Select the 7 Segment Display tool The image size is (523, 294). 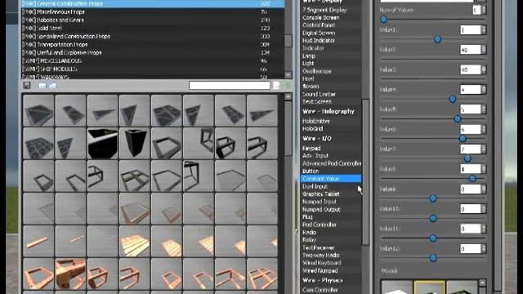point(324,10)
